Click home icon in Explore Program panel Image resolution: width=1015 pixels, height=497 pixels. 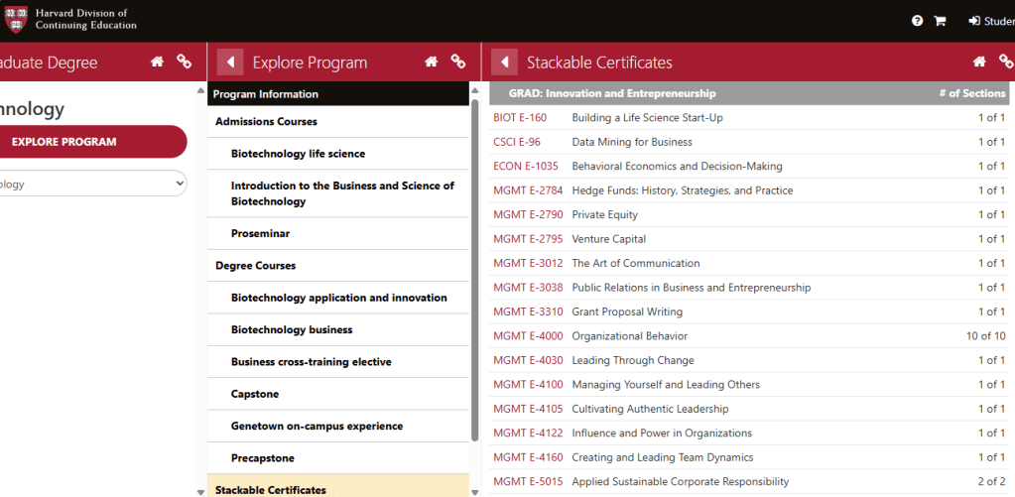click(x=431, y=62)
